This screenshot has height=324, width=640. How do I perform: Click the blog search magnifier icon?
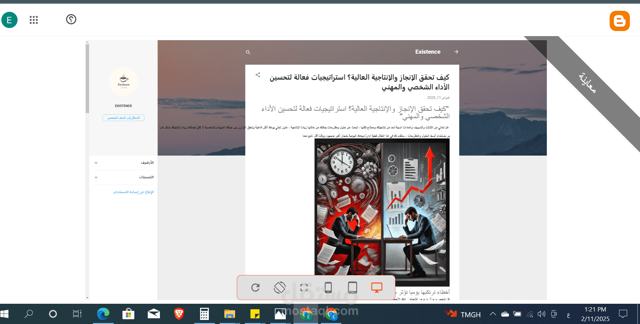point(248,52)
